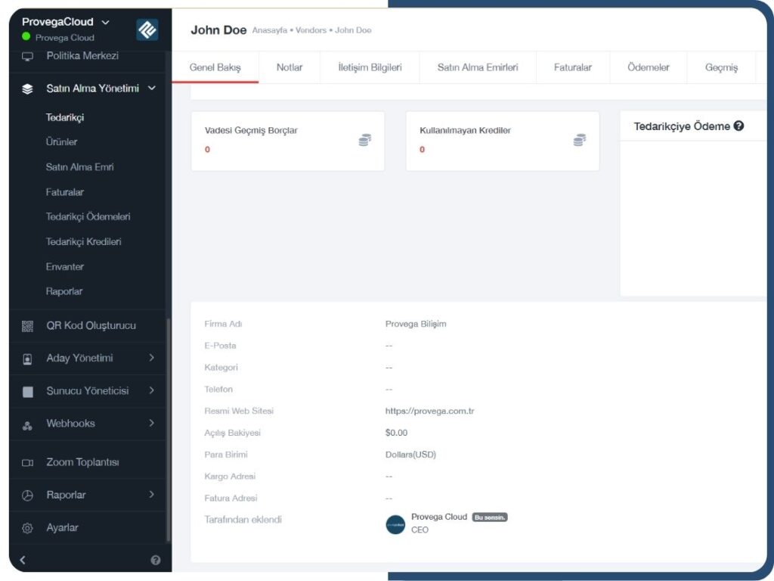Click the help question mark icon in sidebar footer

pos(156,561)
